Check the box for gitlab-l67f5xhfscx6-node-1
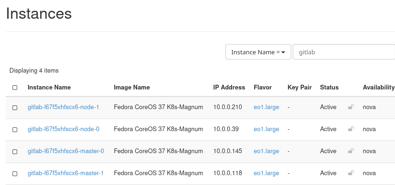The image size is (395, 185). (15, 108)
